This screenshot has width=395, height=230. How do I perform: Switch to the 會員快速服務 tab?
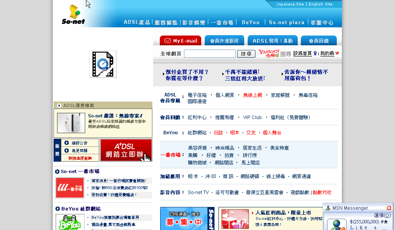click(224, 41)
